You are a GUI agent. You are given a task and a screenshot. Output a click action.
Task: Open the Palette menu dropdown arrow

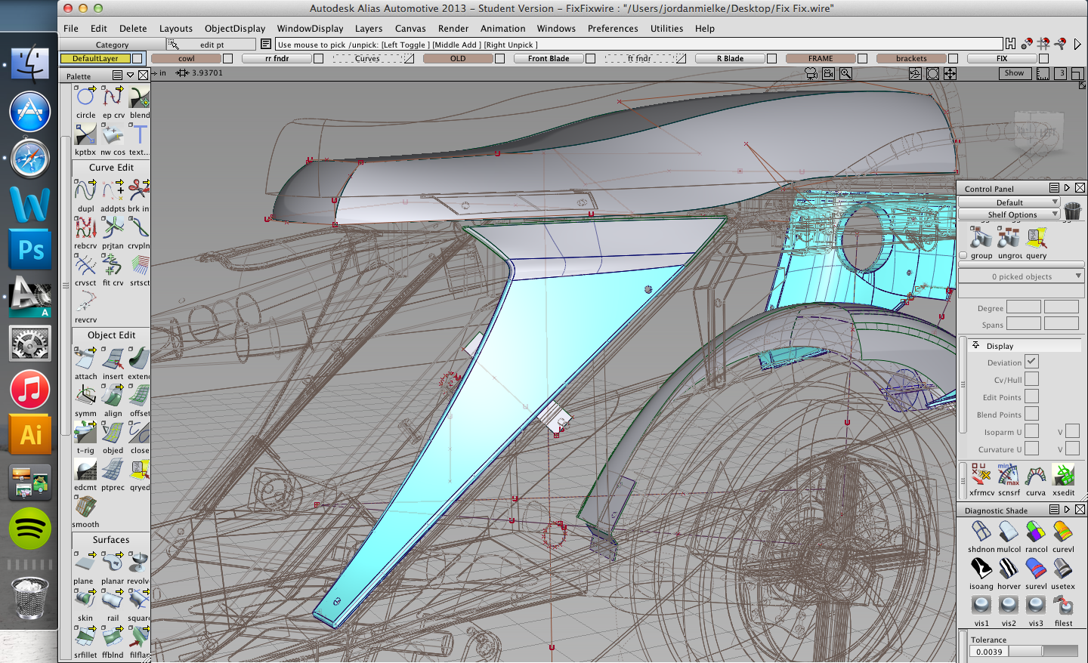[130, 75]
